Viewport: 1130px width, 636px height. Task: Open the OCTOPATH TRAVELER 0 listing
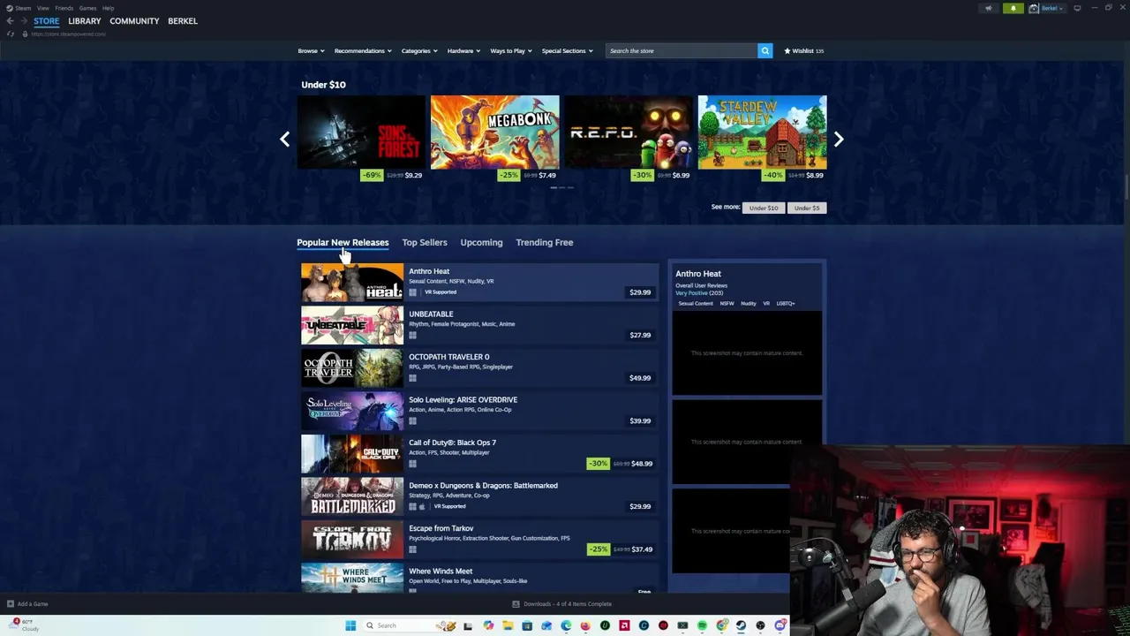(479, 367)
